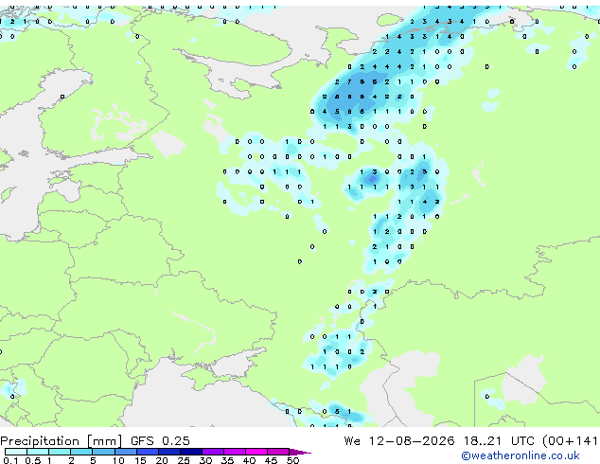Image resolution: width=600 pixels, height=464 pixels.
Task: Select the 15–20 mm legend color swatch
Action: 148,452
